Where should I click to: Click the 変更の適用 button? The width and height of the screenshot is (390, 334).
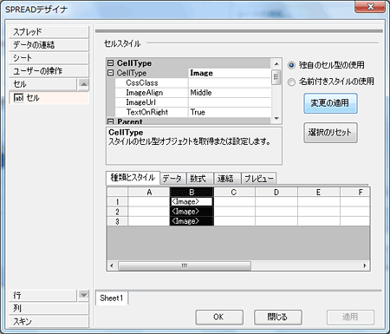pyautogui.click(x=330, y=103)
